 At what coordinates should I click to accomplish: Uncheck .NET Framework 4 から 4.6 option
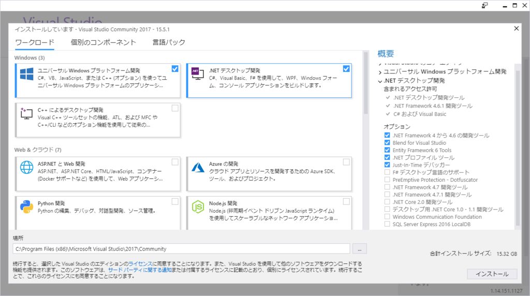point(387,135)
